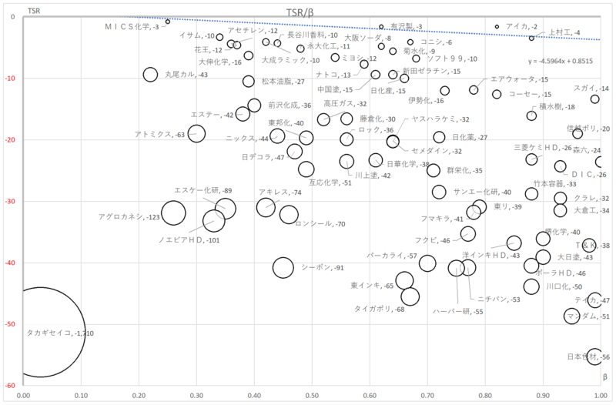Click the 松本油脂, -27 label
The height and width of the screenshot is (405, 616).
283,82
